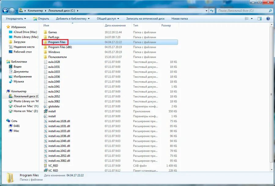Image resolution: width=275 pixels, height=186 pixels.
Task: Open the Общий доступ dropdown
Action: 108,19
